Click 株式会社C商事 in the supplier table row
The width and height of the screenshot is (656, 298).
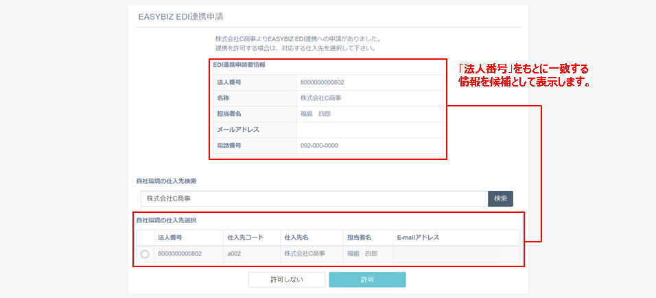pyautogui.click(x=305, y=253)
